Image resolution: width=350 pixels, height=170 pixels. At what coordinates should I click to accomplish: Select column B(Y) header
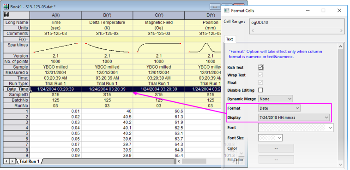tap(107, 15)
